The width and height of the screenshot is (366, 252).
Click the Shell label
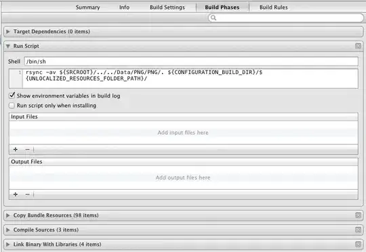[14, 62]
